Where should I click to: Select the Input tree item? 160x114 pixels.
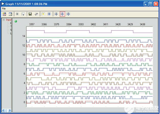(9, 20)
